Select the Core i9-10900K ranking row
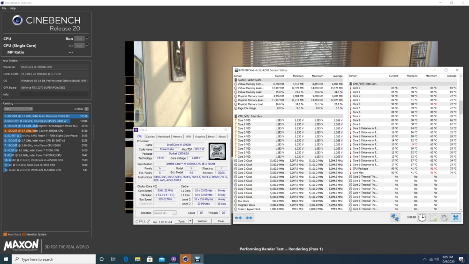The height and width of the screenshot is (264, 469). (x=46, y=131)
